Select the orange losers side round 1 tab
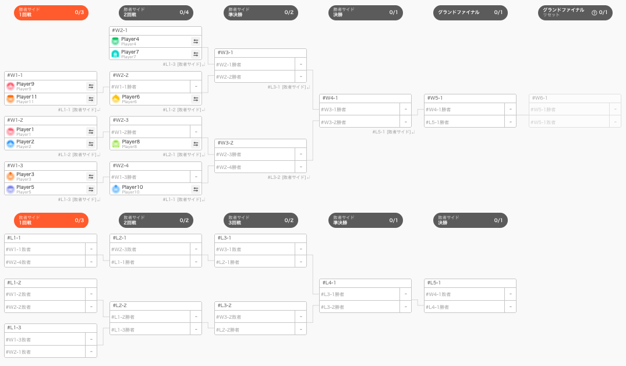Screen dimensions: 626x366 tap(51, 220)
